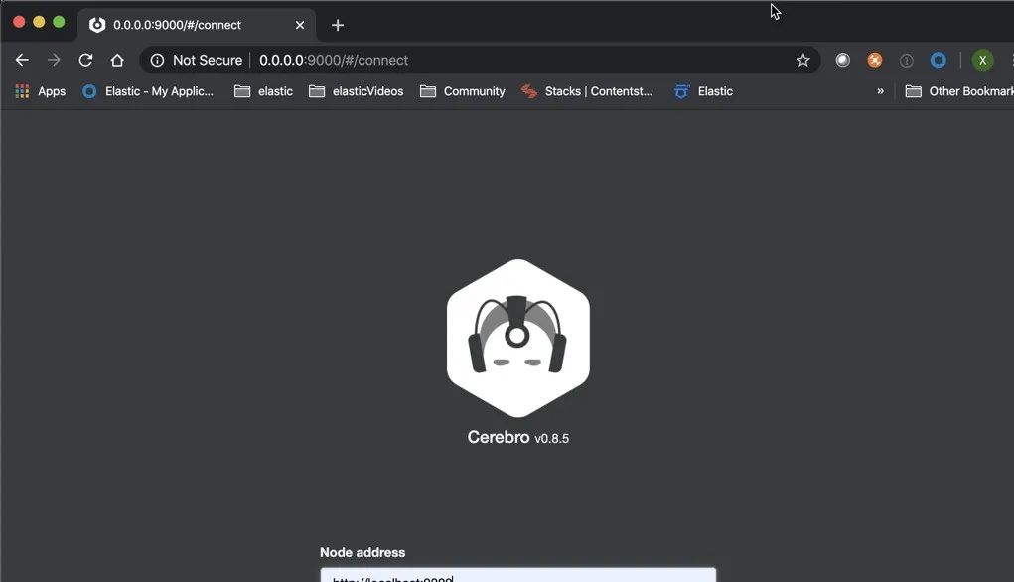Image resolution: width=1014 pixels, height=582 pixels.
Task: Expand the Other Bookmarks folder
Action: pyautogui.click(x=959, y=91)
